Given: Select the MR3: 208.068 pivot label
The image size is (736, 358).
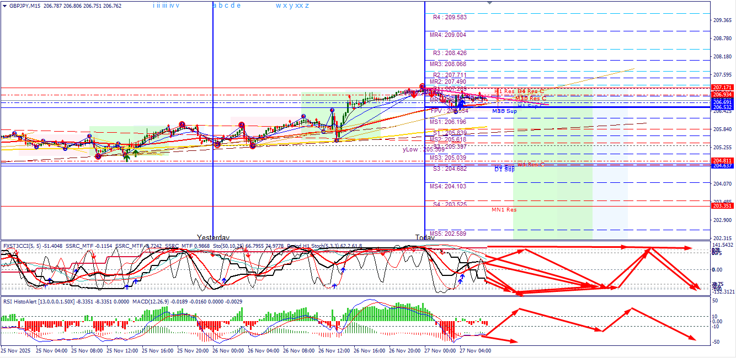Looking at the screenshot, I should point(448,64).
